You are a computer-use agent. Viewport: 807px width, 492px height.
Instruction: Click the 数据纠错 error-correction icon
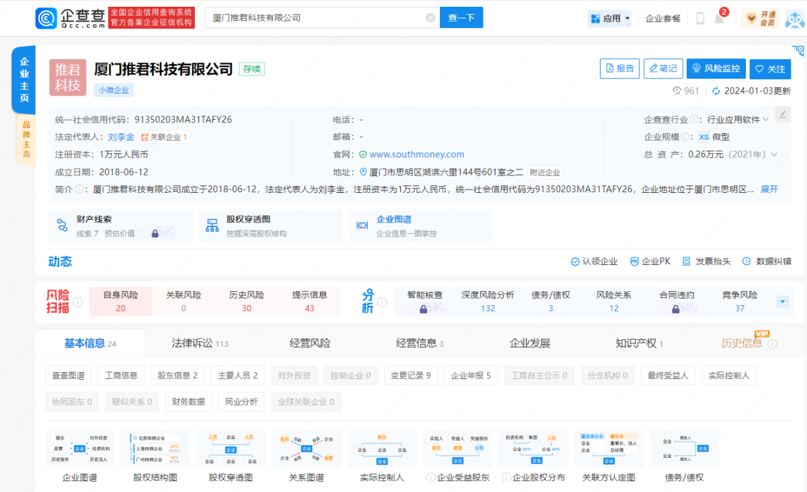(x=745, y=261)
